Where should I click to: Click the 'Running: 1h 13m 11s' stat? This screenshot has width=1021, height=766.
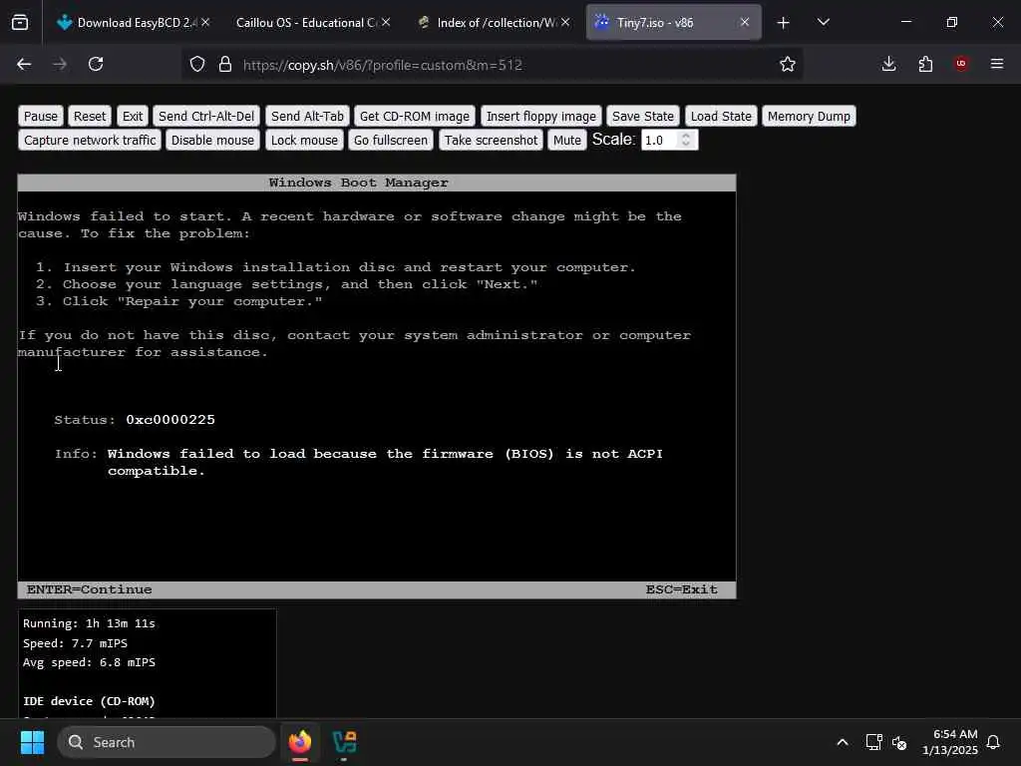point(89,623)
